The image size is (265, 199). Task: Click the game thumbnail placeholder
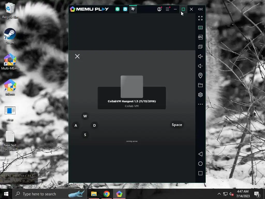pyautogui.click(x=132, y=87)
